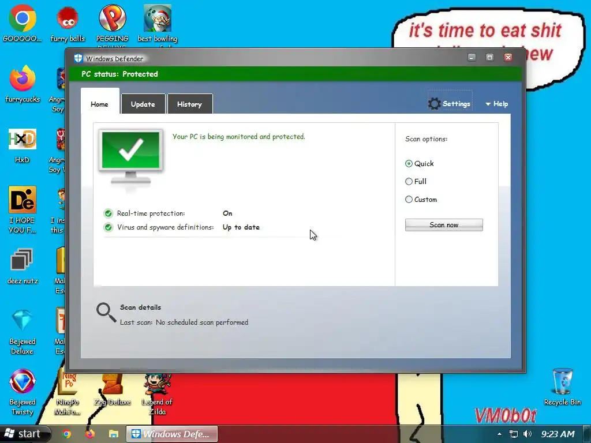Click the volume speaker tray icon
591x443 pixels.
pyautogui.click(x=528, y=434)
